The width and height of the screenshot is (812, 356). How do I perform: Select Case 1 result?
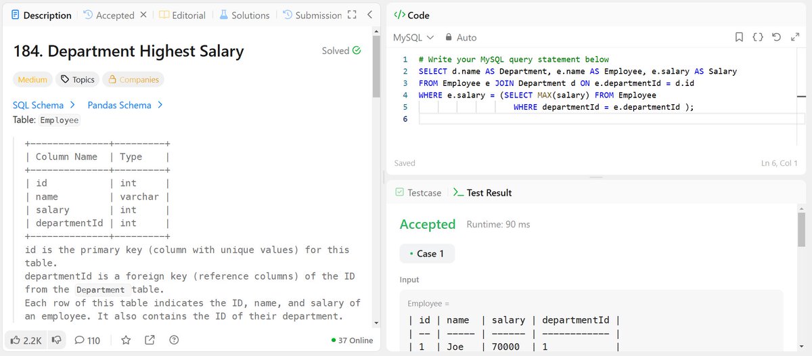pos(427,253)
